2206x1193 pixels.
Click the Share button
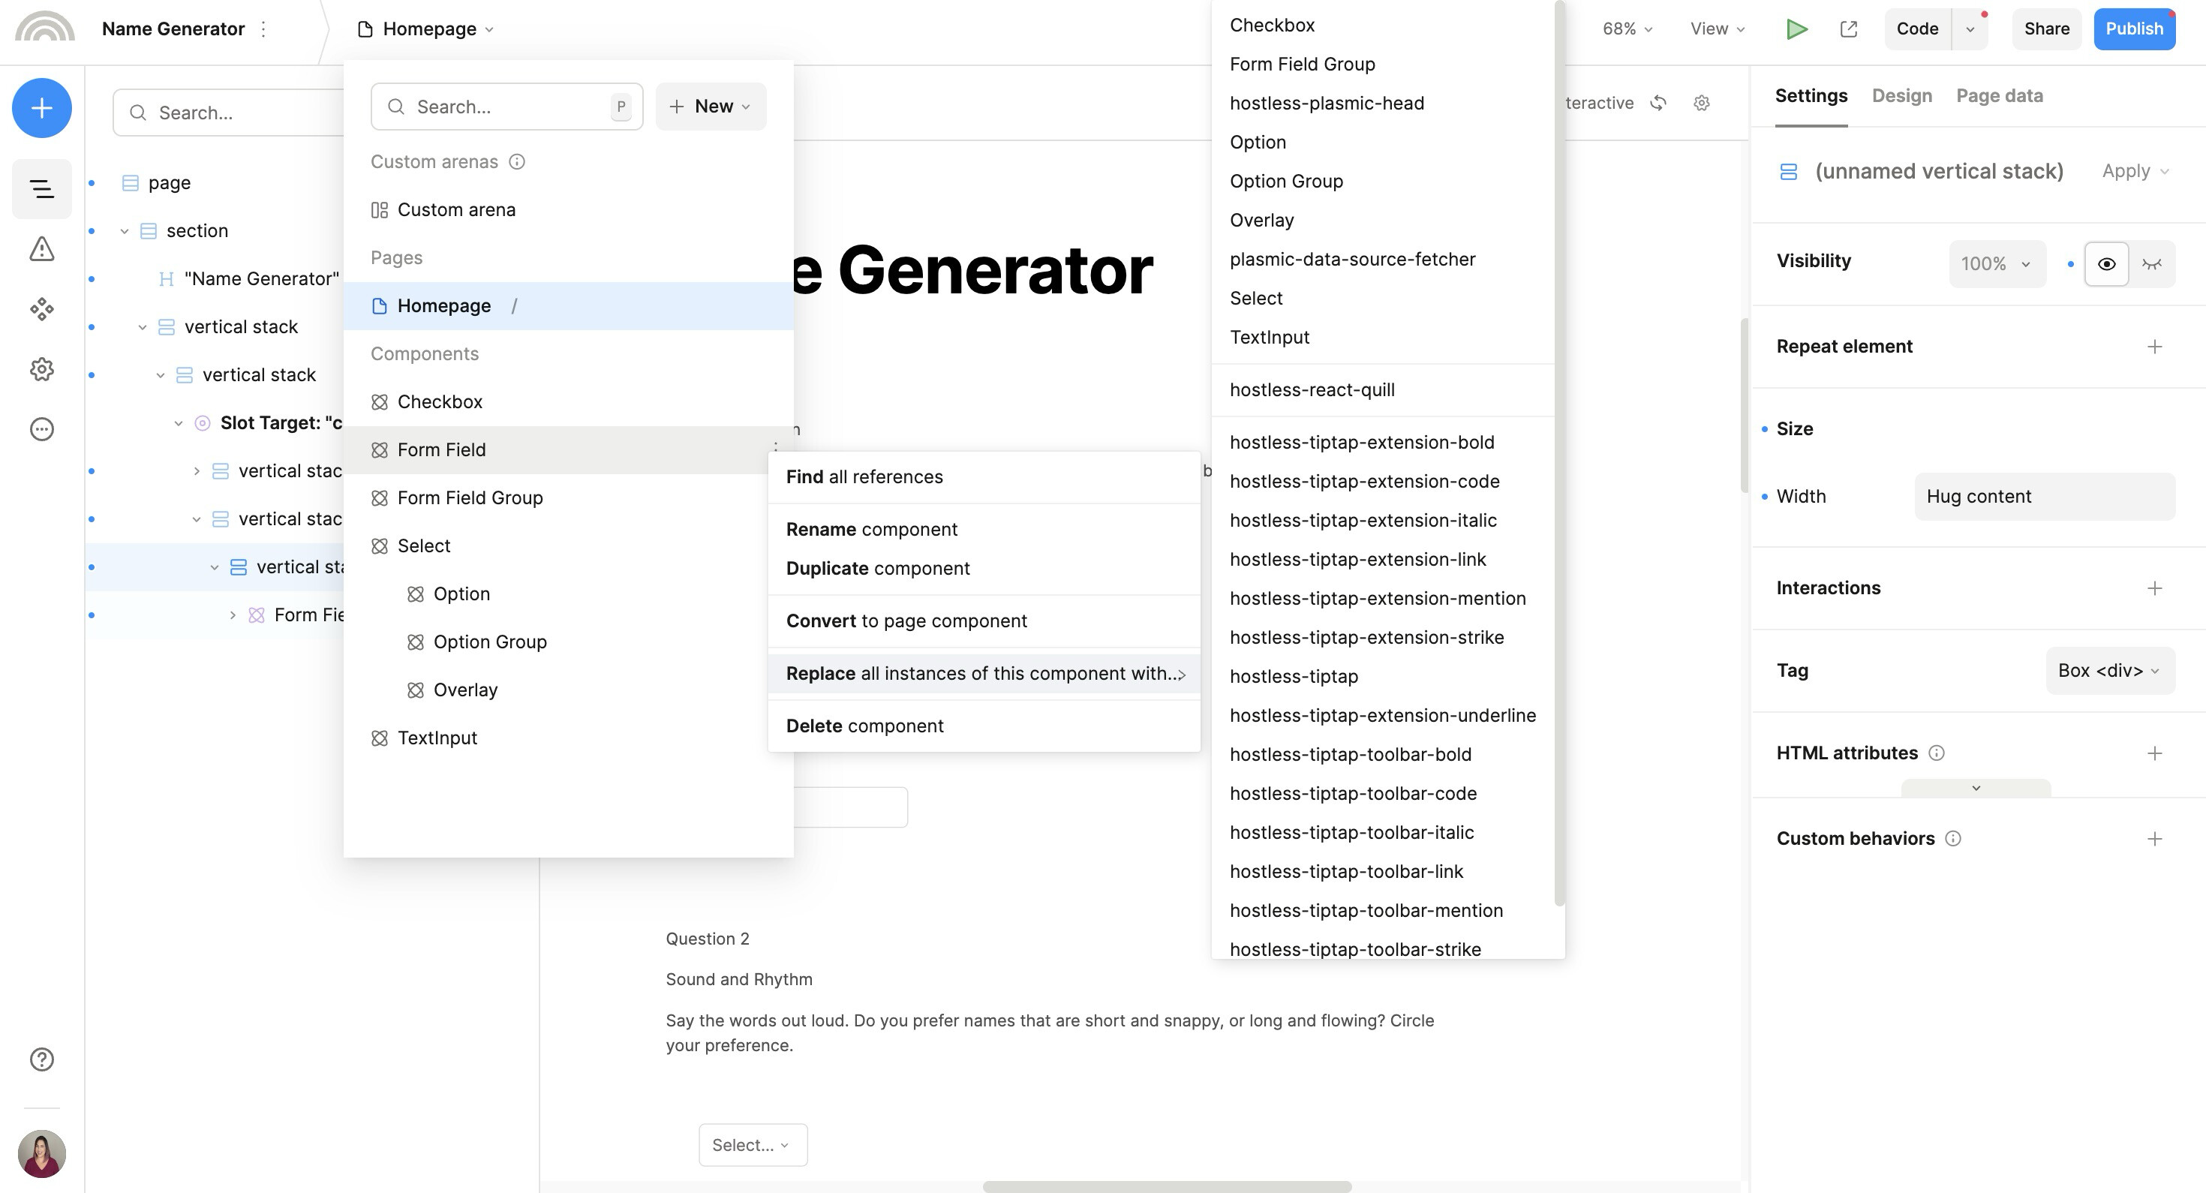[2046, 29]
